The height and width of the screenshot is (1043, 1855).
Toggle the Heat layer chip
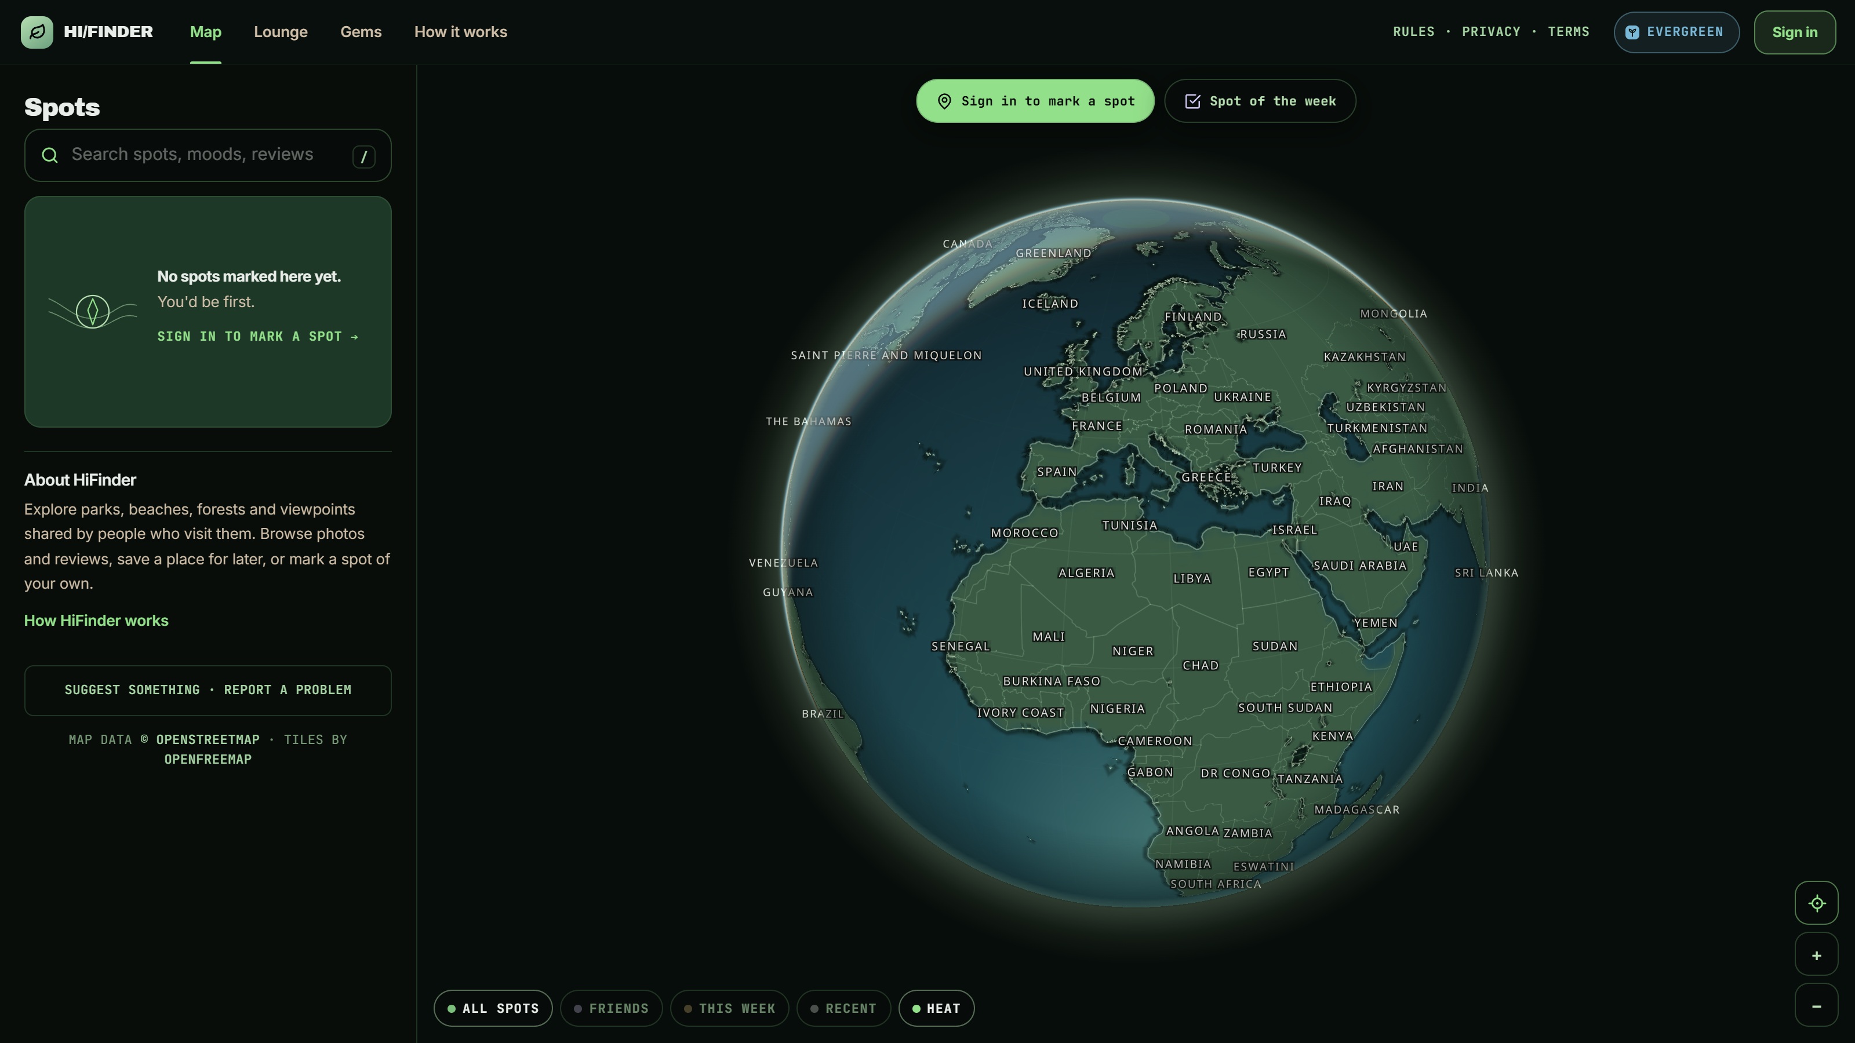point(936,1008)
